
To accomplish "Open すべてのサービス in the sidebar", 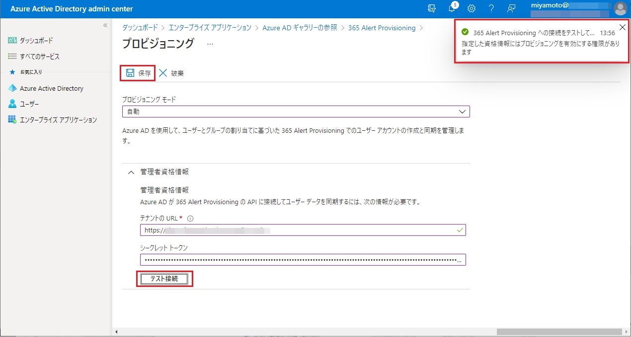I will tap(39, 56).
